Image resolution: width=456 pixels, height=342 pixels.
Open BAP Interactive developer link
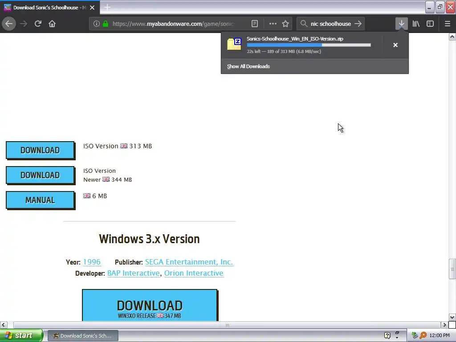(x=134, y=273)
